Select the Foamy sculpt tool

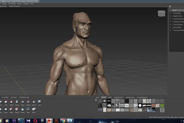pyautogui.click(x=17, y=102)
